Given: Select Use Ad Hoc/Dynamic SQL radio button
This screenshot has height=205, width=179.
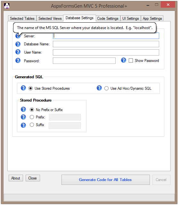Looking at the screenshot, I should 106,88.
